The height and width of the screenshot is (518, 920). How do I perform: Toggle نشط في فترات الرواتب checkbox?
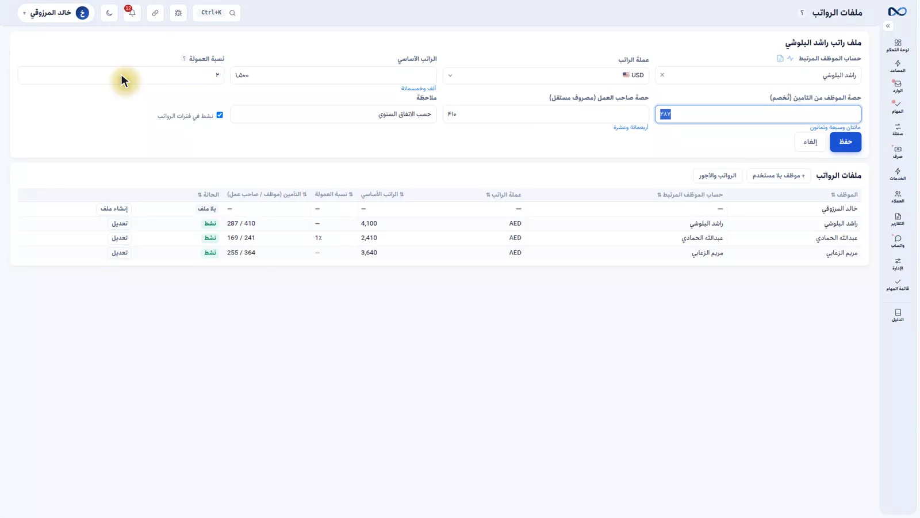point(220,115)
